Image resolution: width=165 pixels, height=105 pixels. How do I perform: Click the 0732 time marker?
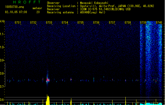33,23
